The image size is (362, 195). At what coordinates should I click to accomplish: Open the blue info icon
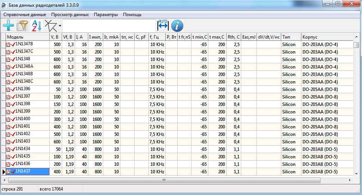177,26
